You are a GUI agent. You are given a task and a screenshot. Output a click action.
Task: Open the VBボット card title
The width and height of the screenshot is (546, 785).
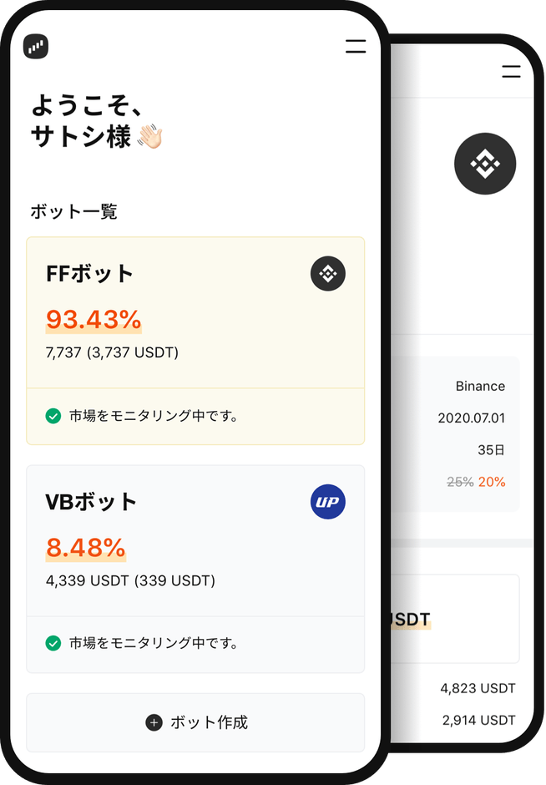pos(92,502)
